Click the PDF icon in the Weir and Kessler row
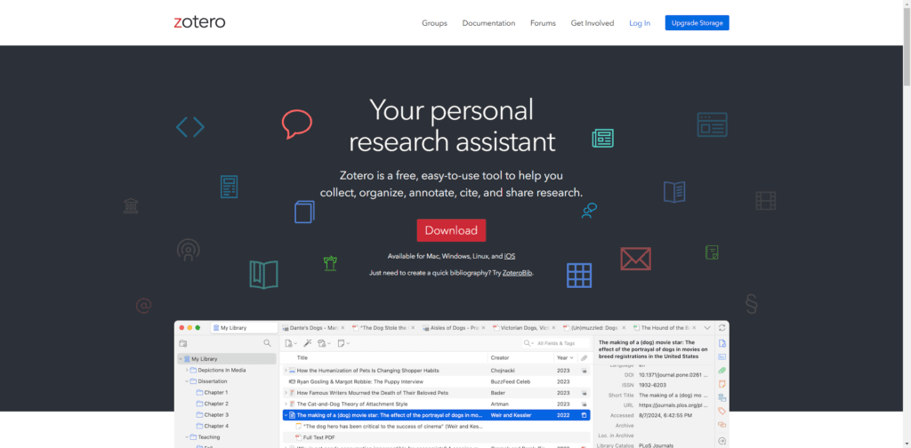Screen dimensions: 911x448 pyautogui.click(x=584, y=415)
